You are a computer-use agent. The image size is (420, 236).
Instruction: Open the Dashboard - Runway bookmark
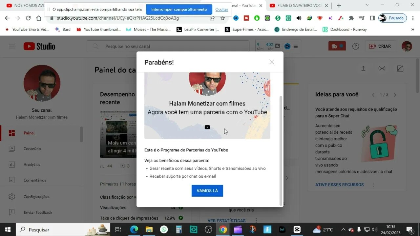coord(345,29)
